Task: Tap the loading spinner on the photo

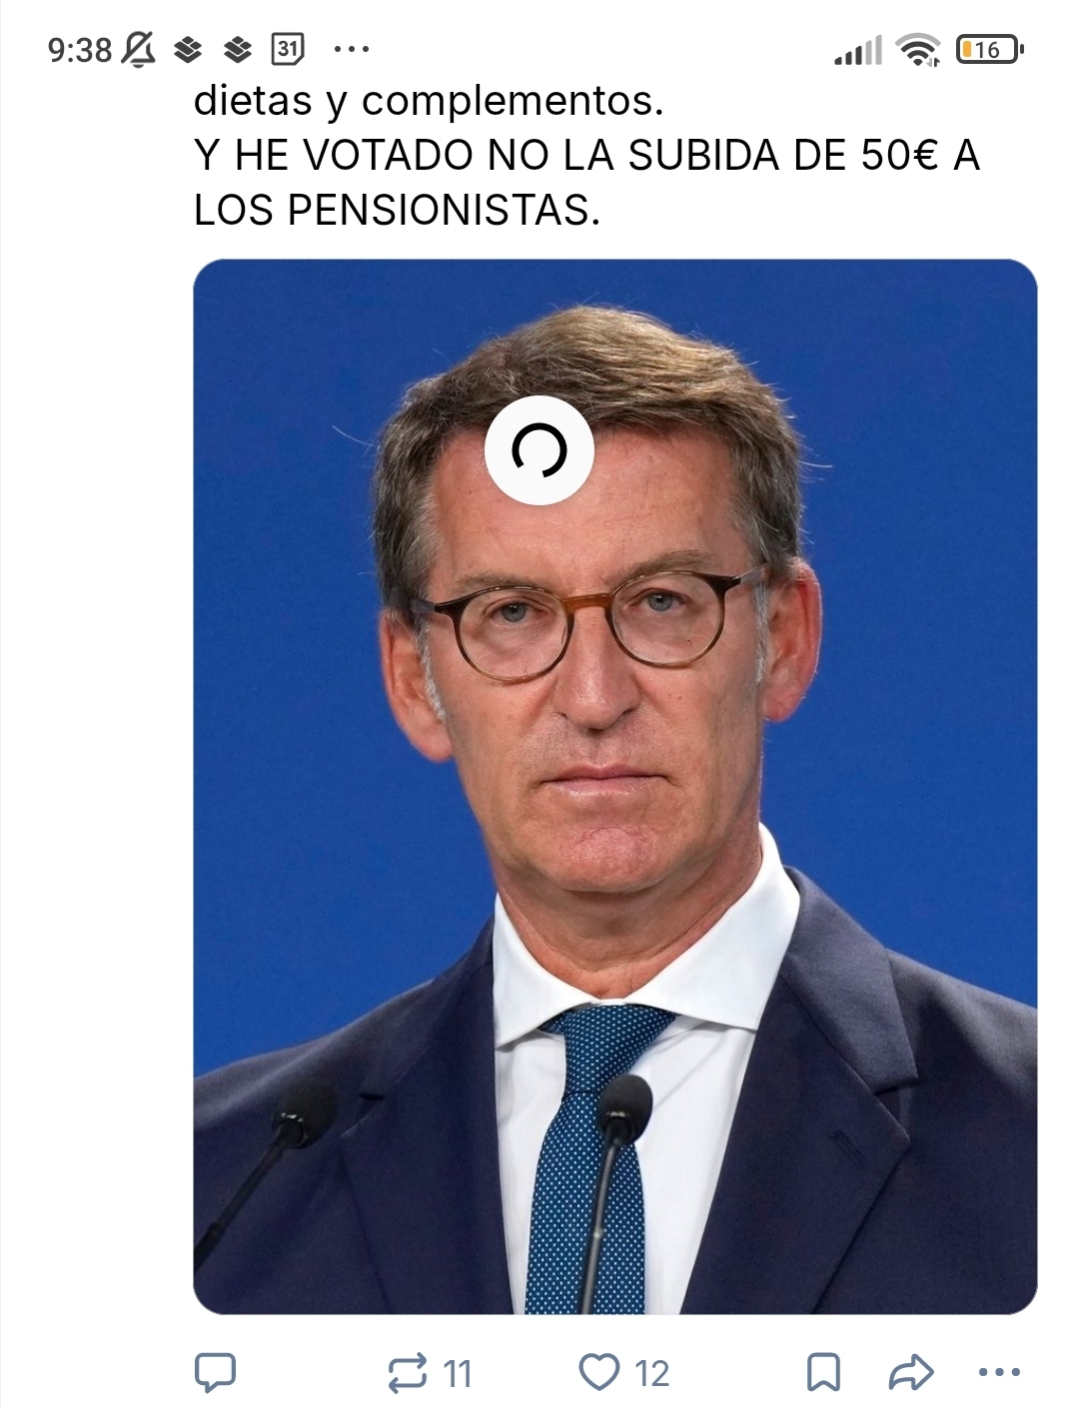Action: click(539, 450)
